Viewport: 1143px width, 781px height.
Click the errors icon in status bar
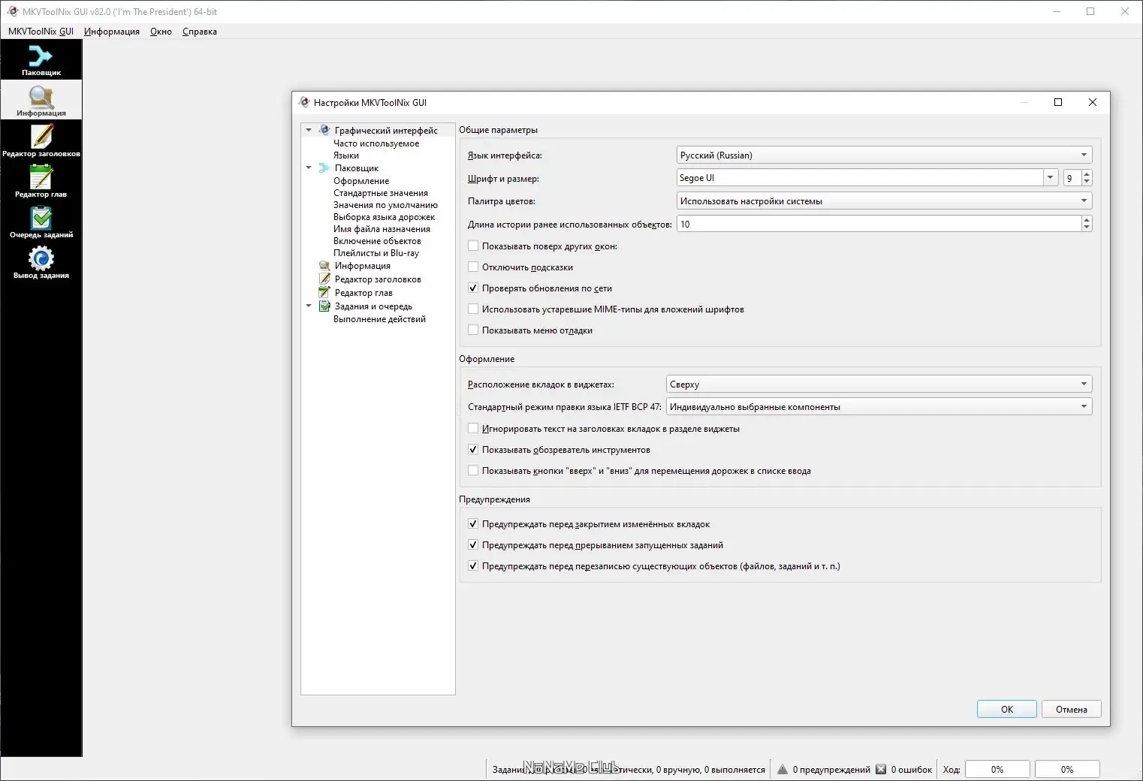click(881, 769)
